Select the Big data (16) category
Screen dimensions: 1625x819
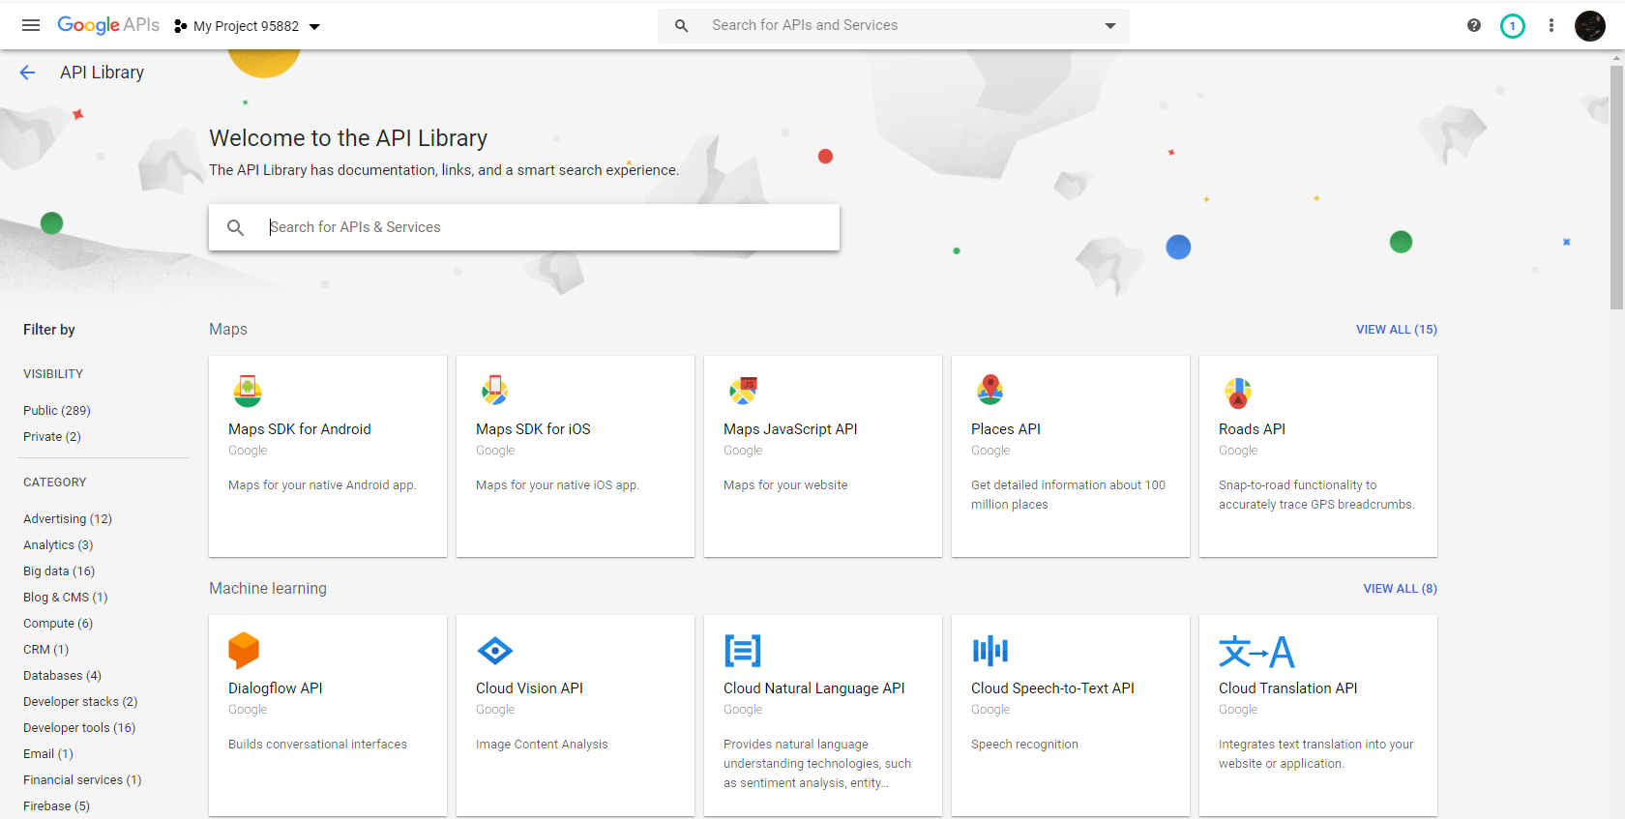pyautogui.click(x=59, y=570)
